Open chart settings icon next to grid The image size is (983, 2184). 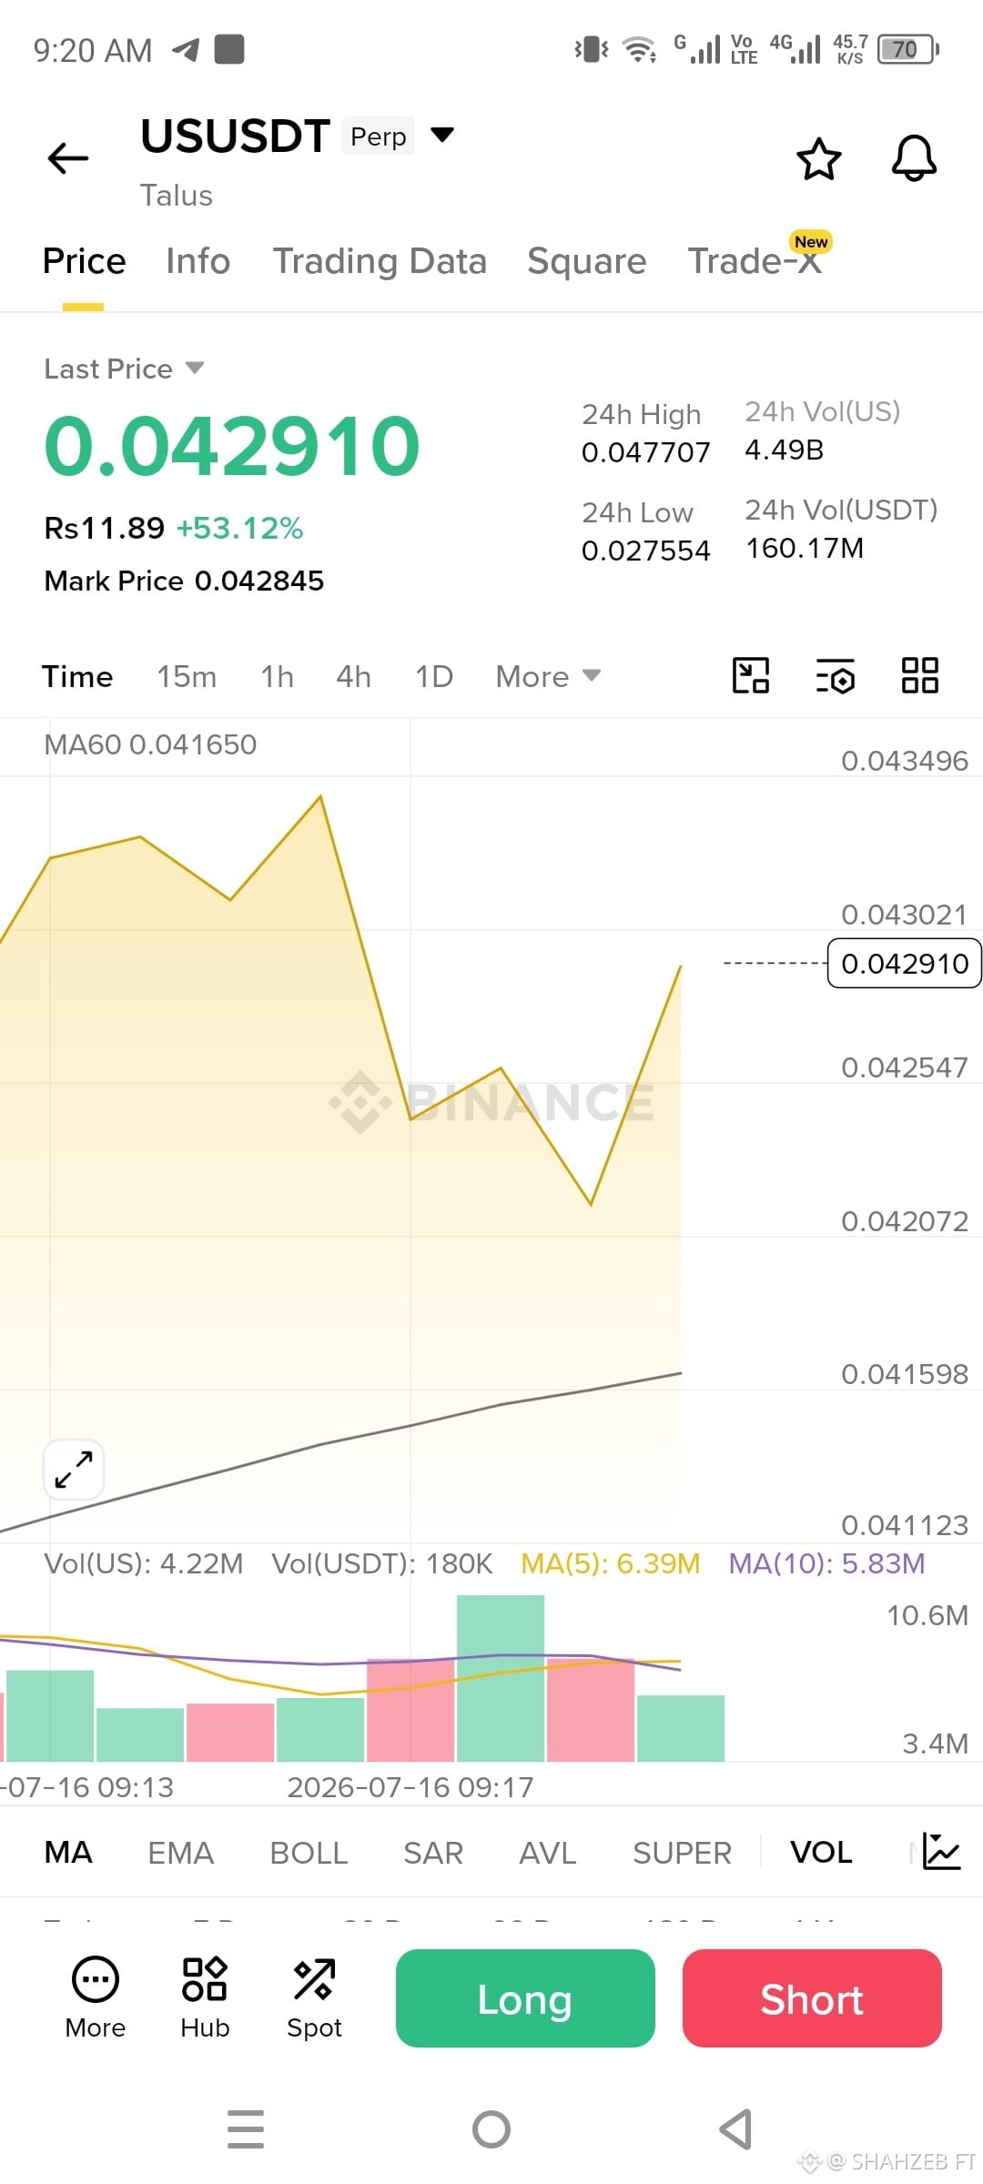[835, 676]
